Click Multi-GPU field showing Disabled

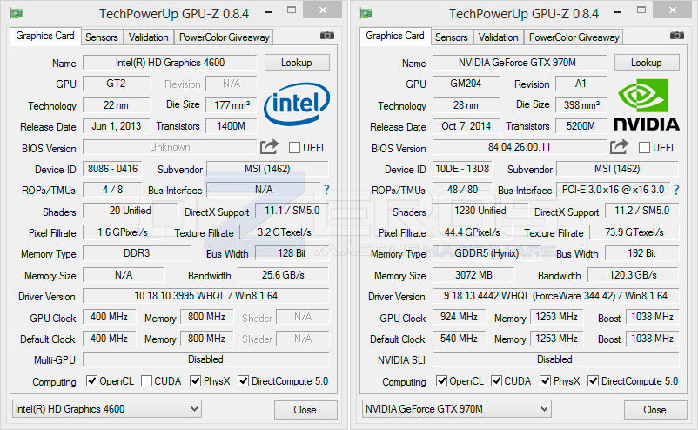[206, 359]
